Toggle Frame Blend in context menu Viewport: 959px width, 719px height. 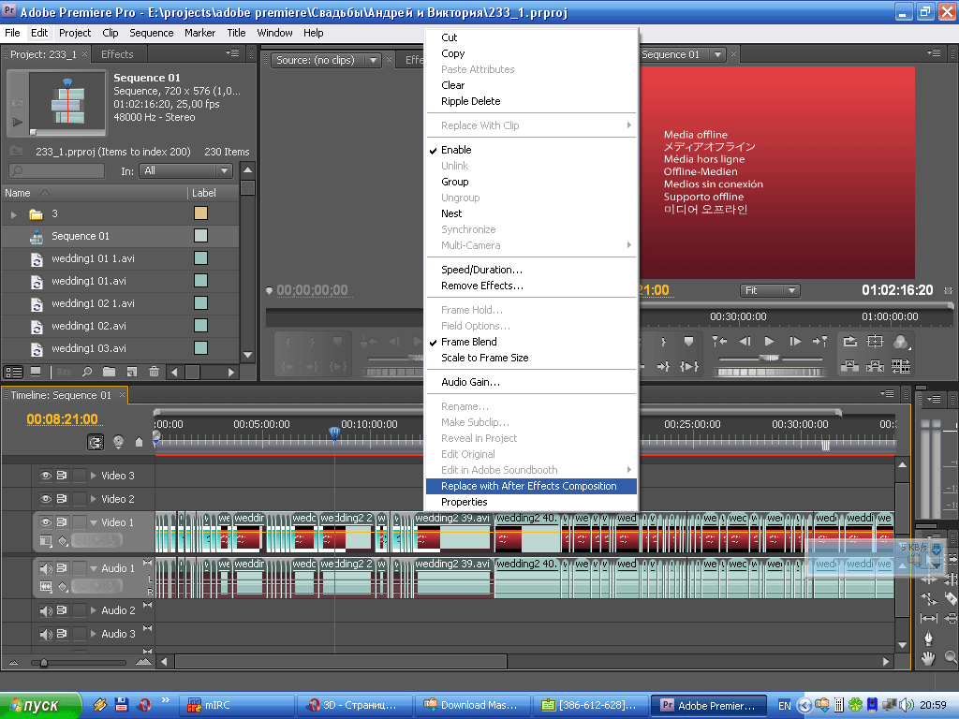click(x=468, y=342)
